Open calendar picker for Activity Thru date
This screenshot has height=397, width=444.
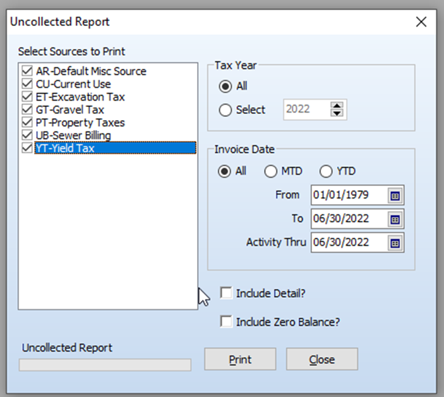tap(395, 243)
